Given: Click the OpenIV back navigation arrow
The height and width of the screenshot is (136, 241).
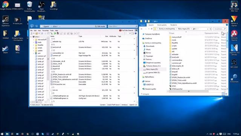Looking at the screenshot, I should [32, 26].
